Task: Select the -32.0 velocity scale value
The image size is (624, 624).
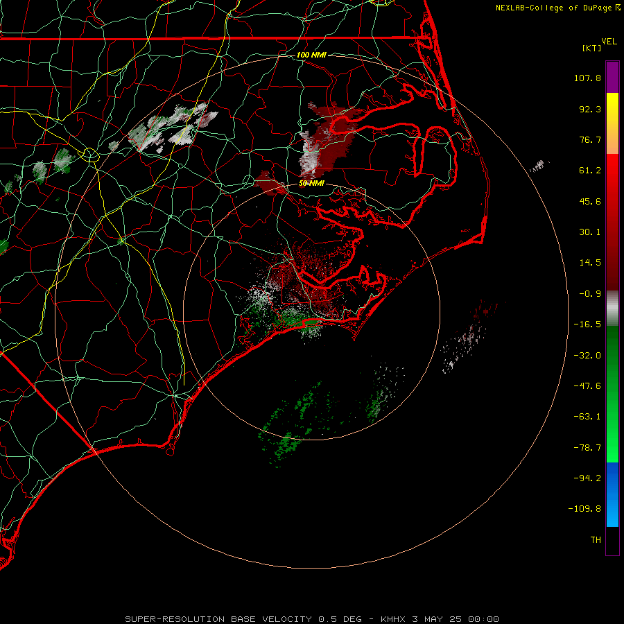Action: (x=587, y=356)
